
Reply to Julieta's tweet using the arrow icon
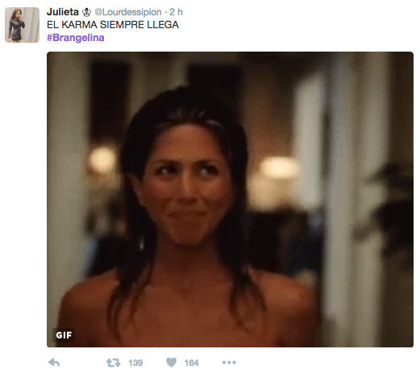54,363
